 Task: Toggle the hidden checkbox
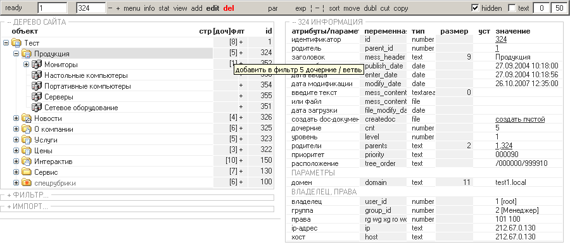(x=475, y=8)
